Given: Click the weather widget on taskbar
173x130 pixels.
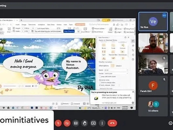Looking at the screenshot, I should [x=92, y=108].
